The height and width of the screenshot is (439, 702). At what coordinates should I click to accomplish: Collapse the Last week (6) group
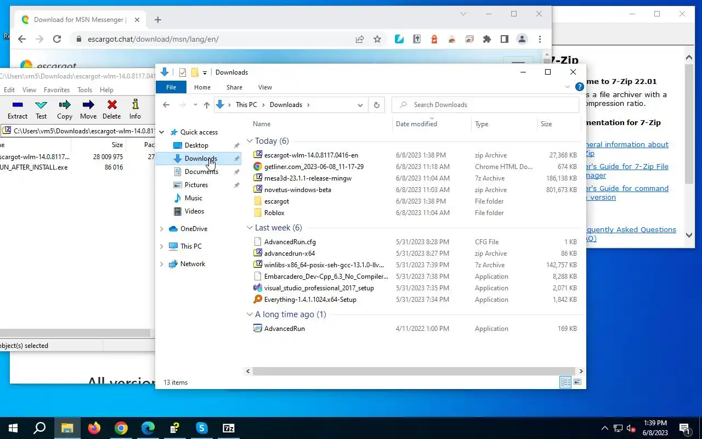point(250,228)
